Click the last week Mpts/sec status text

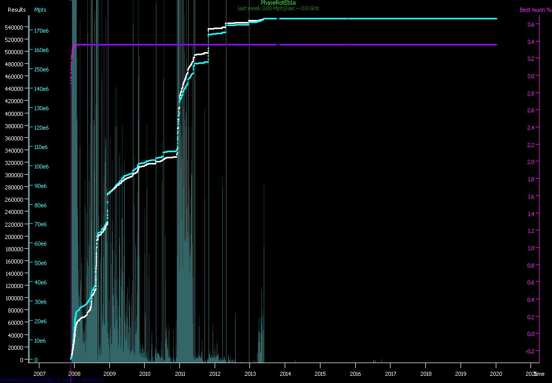pyautogui.click(x=278, y=9)
